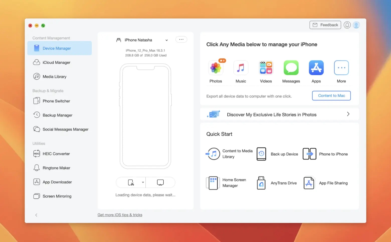Collapse the sidebar arrow
Image resolution: width=391 pixels, height=242 pixels.
[x=36, y=215]
